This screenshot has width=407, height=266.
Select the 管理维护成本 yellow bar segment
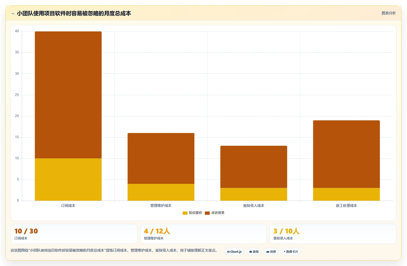point(161,192)
